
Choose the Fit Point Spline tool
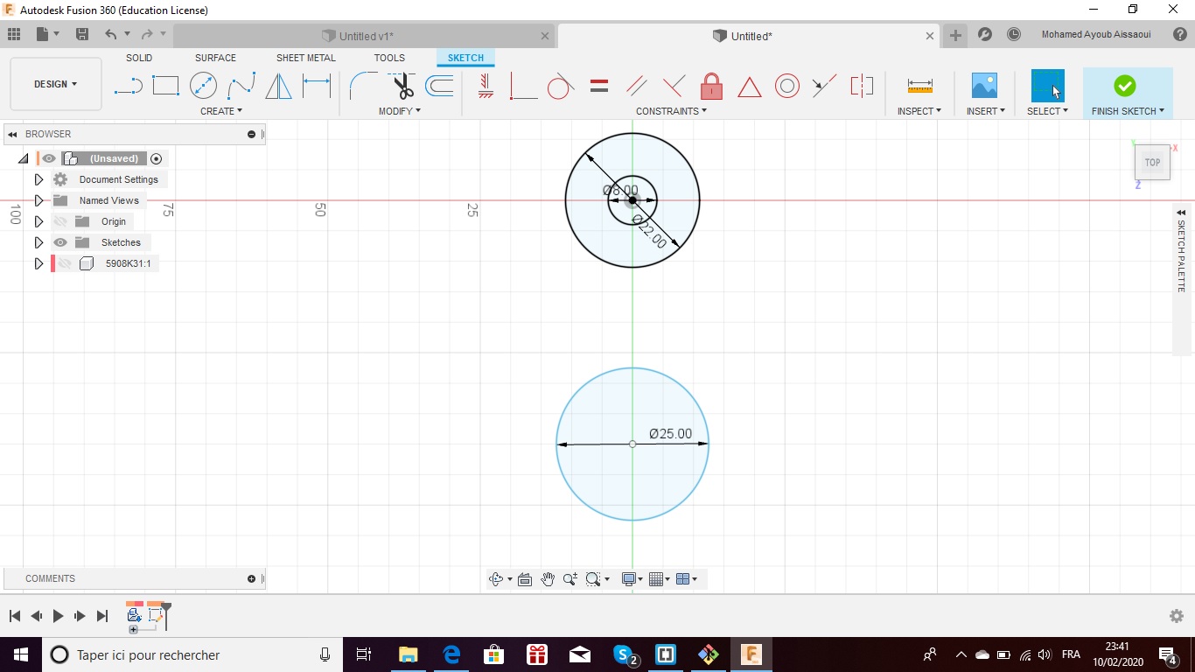(x=241, y=86)
